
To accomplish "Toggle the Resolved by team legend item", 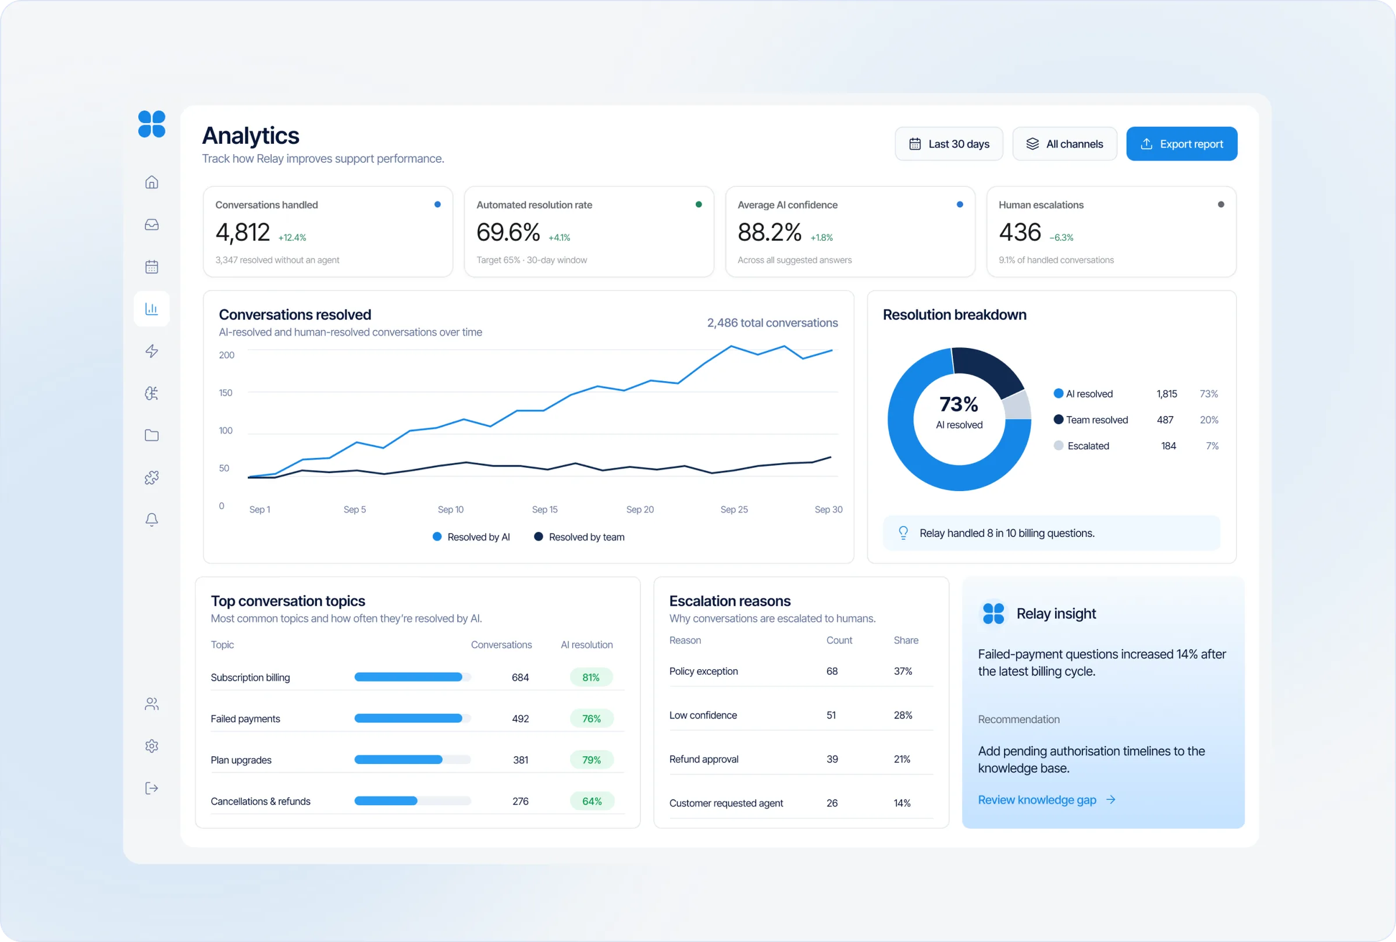I will [x=579, y=537].
